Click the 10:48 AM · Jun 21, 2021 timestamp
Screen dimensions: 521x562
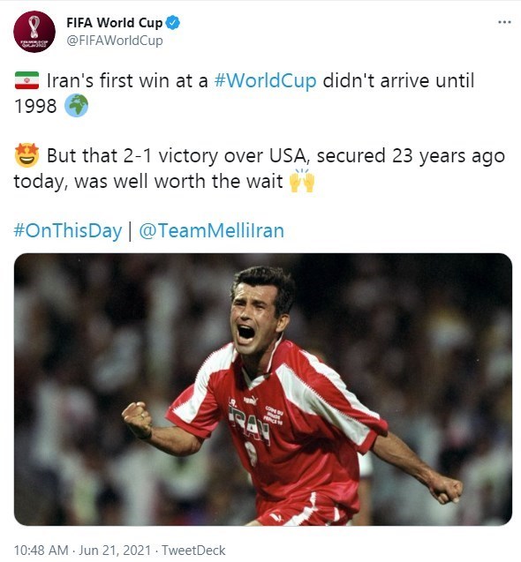coord(82,551)
